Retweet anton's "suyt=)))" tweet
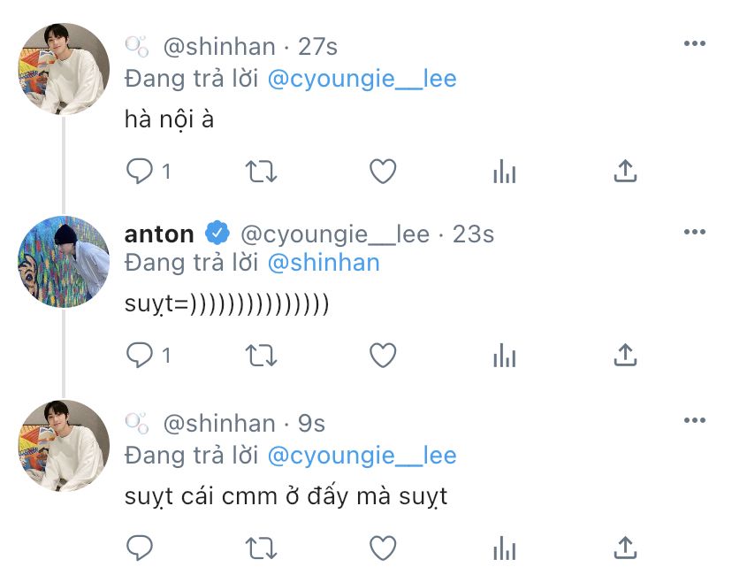 pos(262,355)
